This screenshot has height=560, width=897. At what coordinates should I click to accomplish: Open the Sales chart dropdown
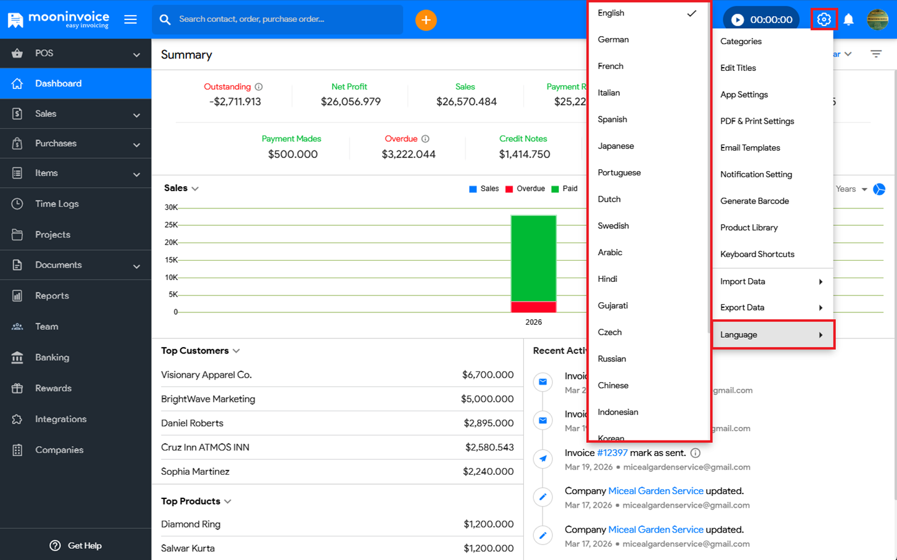(x=195, y=189)
